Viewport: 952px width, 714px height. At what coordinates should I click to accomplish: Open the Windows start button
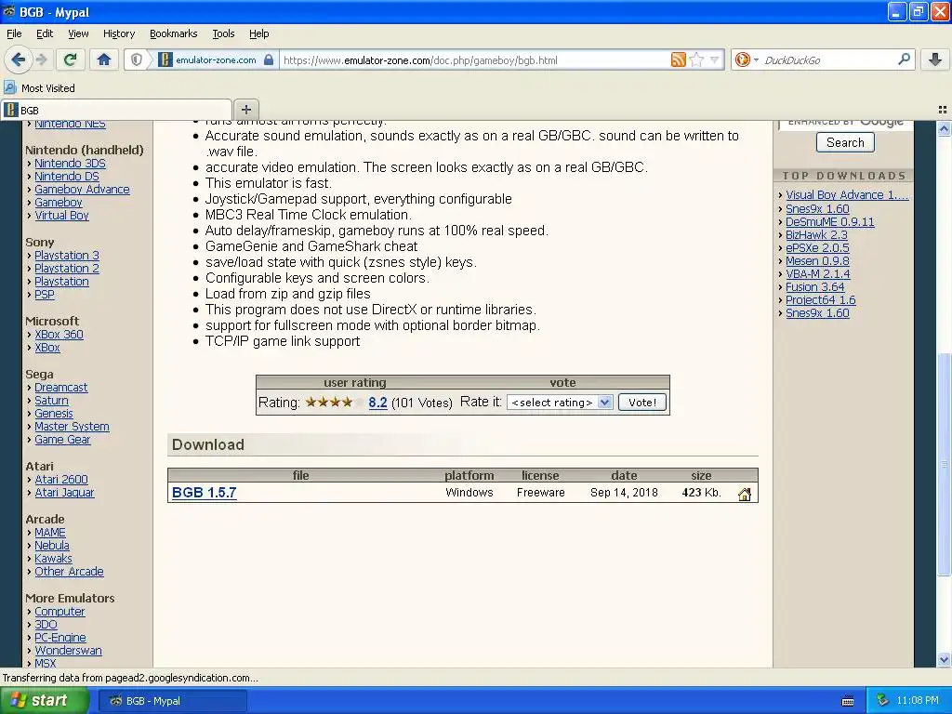45,701
